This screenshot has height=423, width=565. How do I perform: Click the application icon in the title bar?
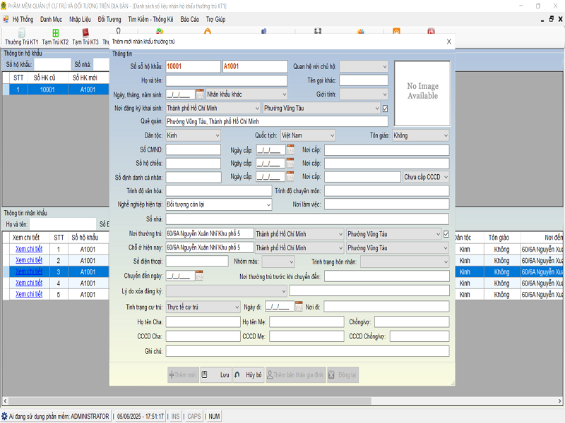[4, 6]
